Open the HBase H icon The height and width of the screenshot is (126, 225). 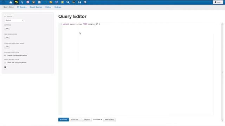point(79,2)
